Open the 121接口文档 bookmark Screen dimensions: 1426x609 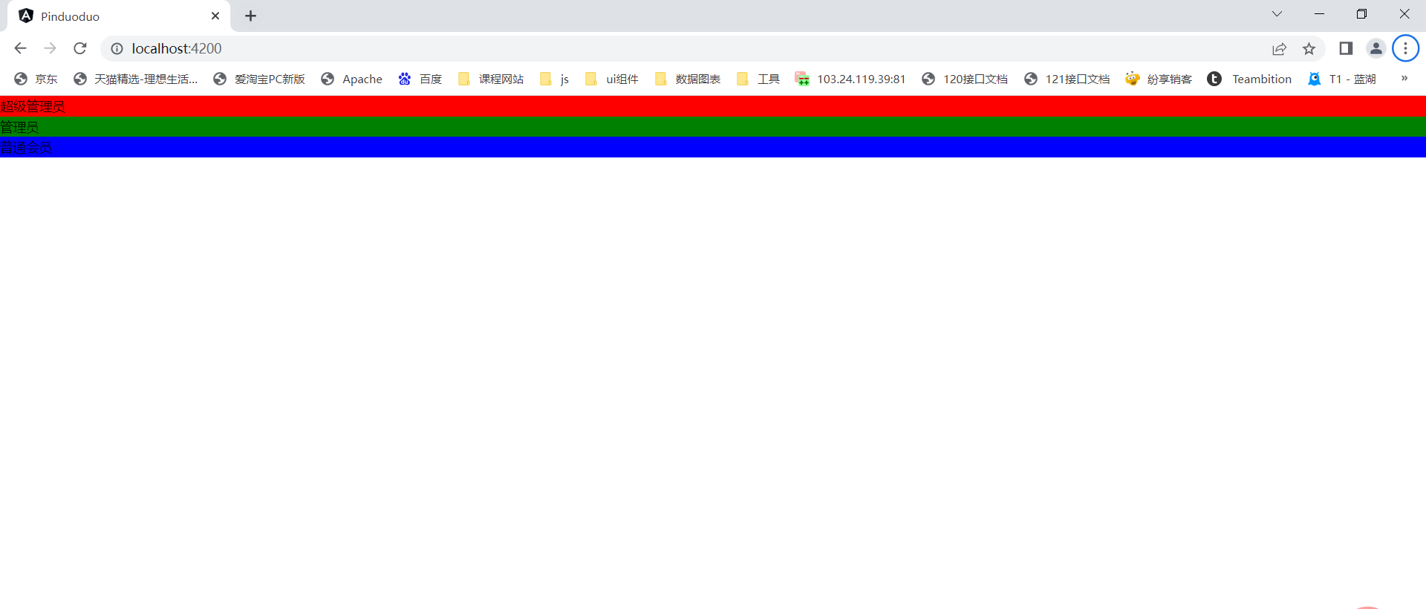point(1067,79)
